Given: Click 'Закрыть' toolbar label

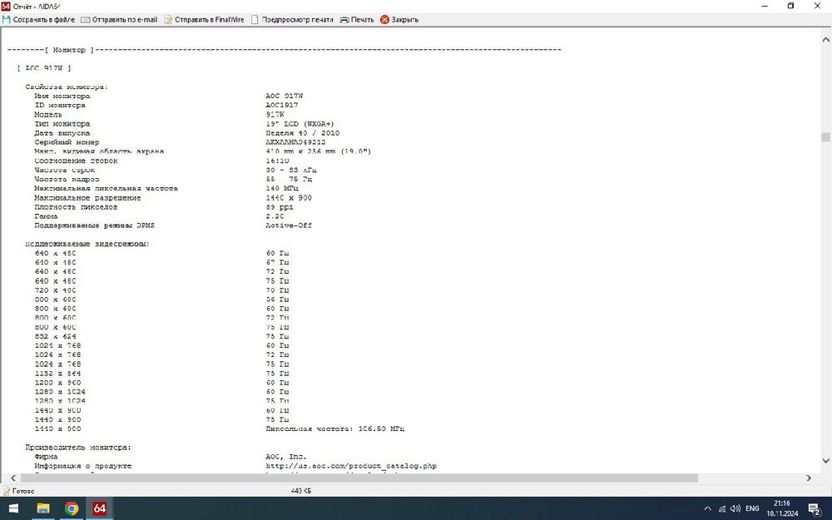Looking at the screenshot, I should pos(405,20).
